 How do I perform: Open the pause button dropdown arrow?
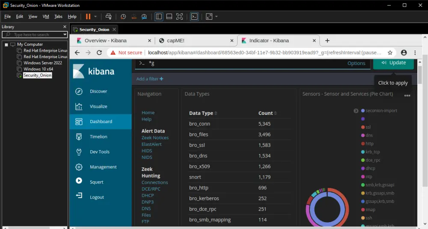point(95,17)
